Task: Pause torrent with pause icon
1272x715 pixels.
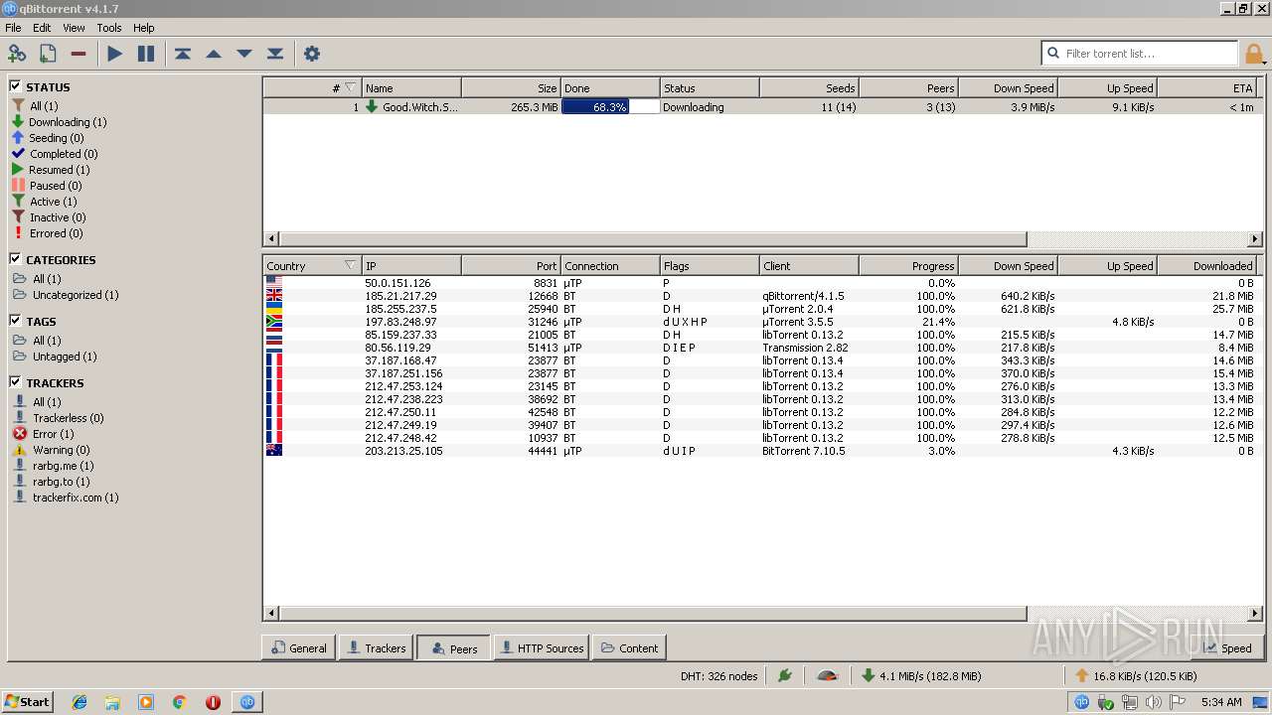Action: point(146,54)
